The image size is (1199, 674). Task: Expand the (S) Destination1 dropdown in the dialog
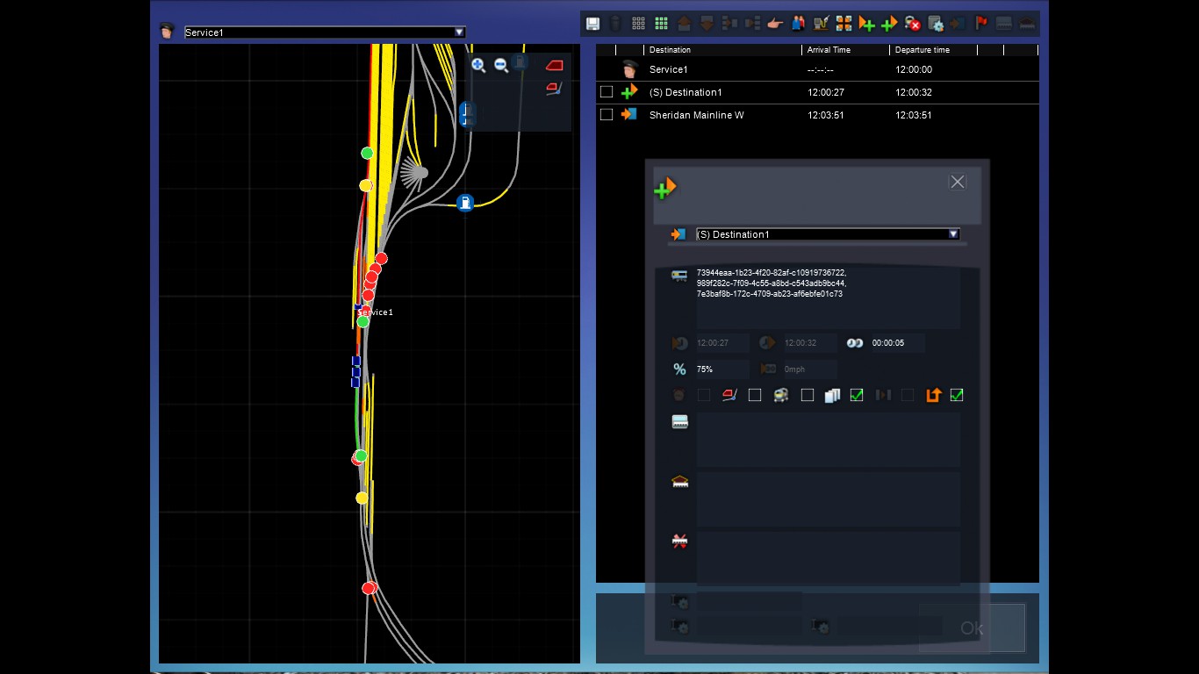click(x=953, y=234)
